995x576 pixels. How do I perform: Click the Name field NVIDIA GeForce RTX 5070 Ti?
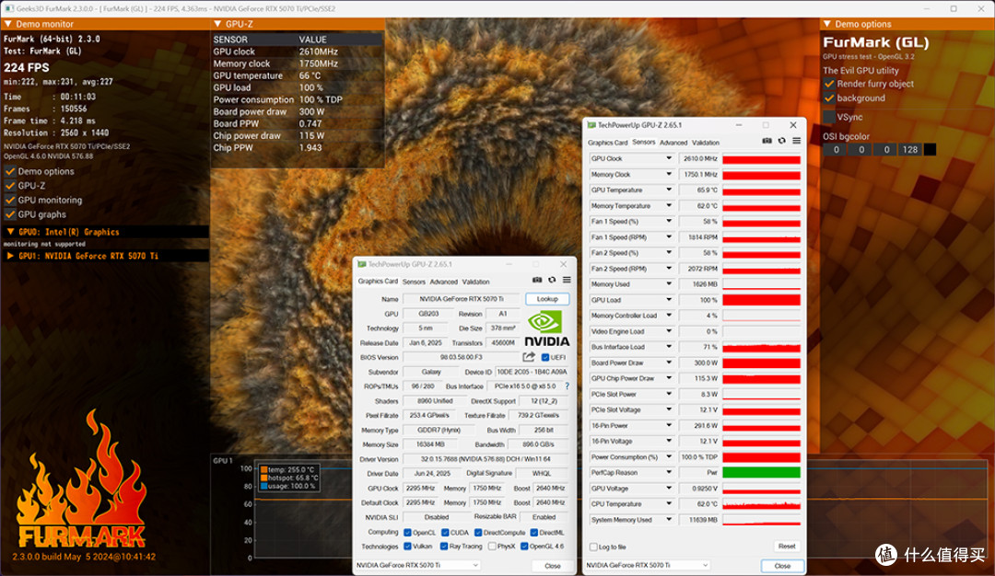(x=462, y=299)
